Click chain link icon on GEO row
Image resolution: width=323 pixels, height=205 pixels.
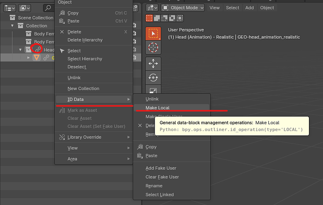click(46, 58)
